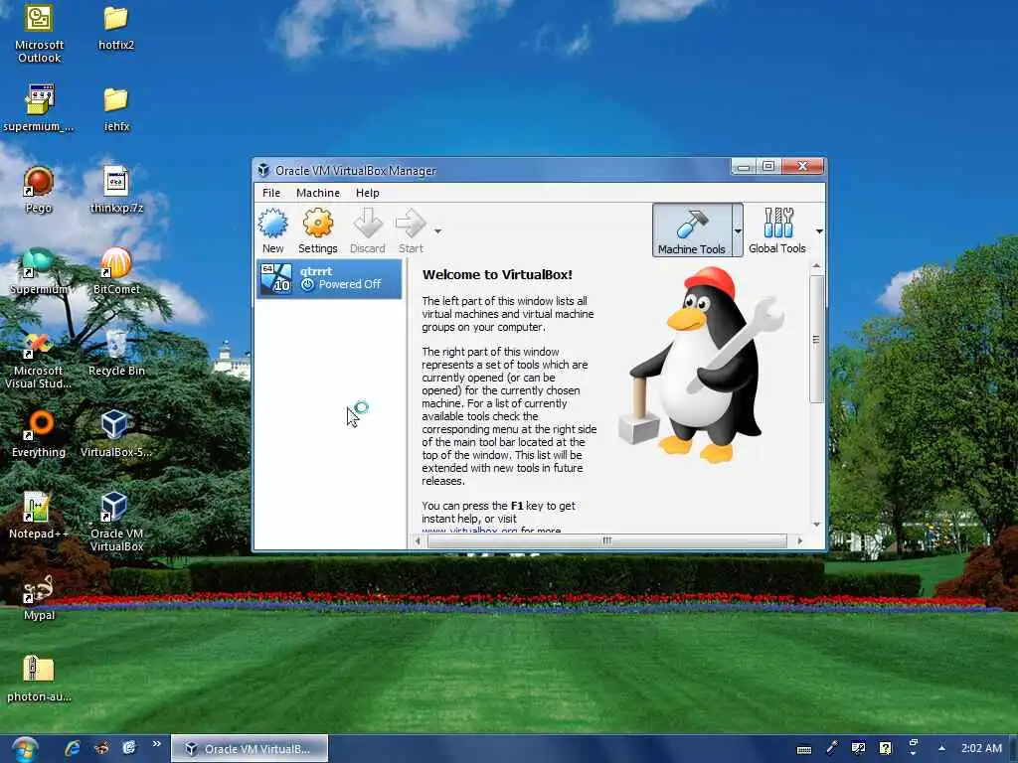Click the vertical scrollbar thumb in welcome pane
Image resolution: width=1018 pixels, height=763 pixels.
tap(817, 339)
